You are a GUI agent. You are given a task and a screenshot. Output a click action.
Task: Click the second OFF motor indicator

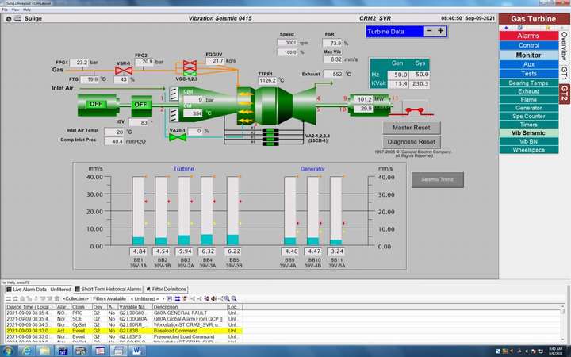point(140,105)
